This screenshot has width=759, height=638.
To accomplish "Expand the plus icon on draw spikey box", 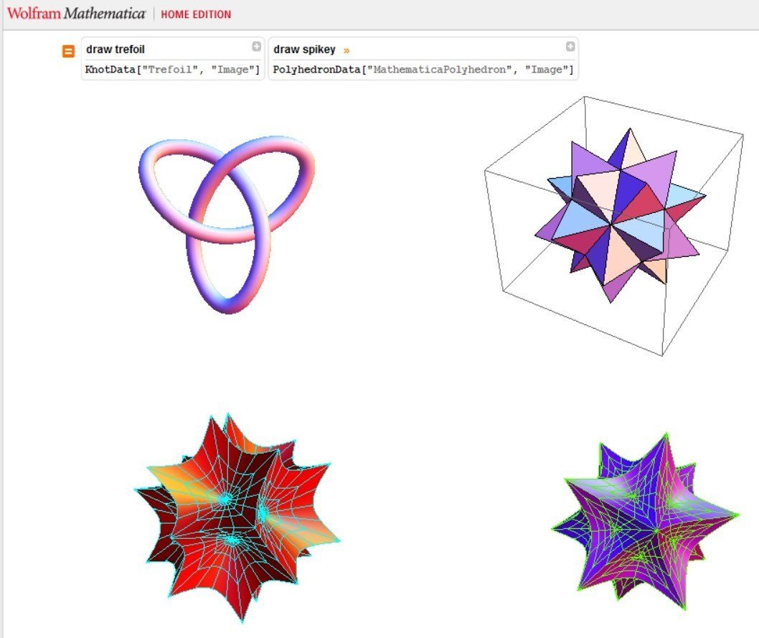I will click(x=570, y=46).
